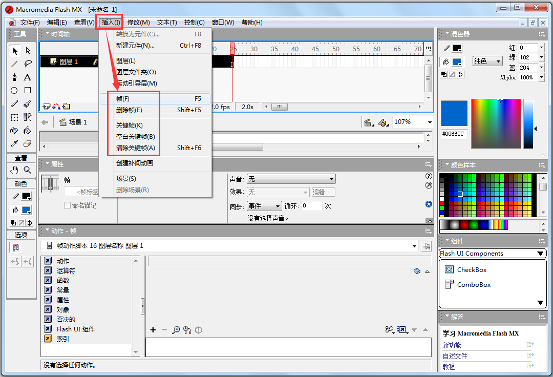Select the Arrow selection tool
553x377 pixels.
pos(14,51)
